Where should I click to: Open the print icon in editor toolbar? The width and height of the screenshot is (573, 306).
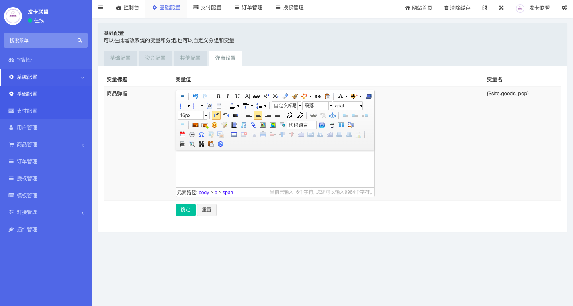point(182,144)
